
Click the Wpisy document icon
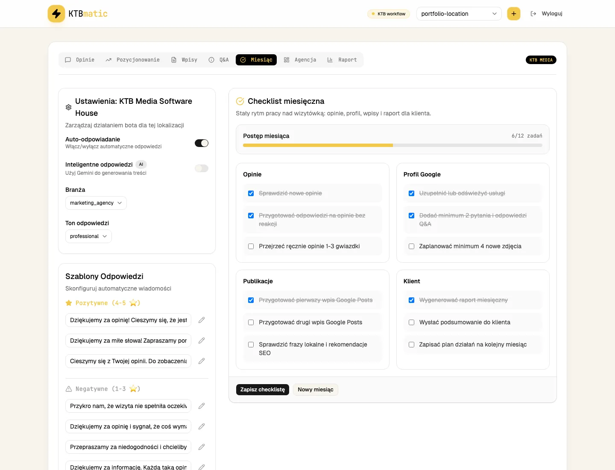pos(174,60)
